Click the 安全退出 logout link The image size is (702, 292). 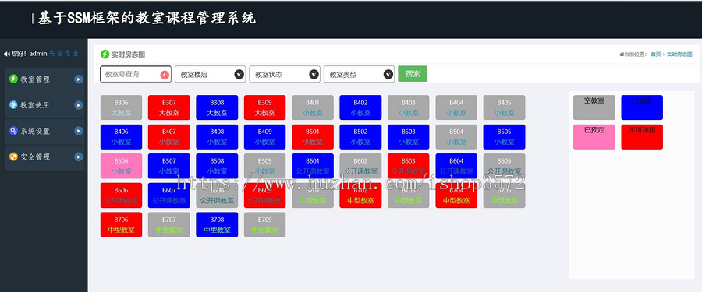[x=64, y=54]
